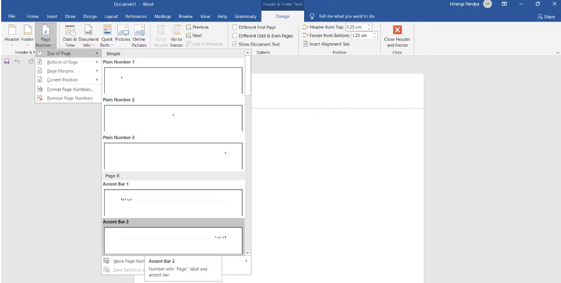Select Plain Number 1 thumbnail
This screenshot has height=283, width=561.
173,80
